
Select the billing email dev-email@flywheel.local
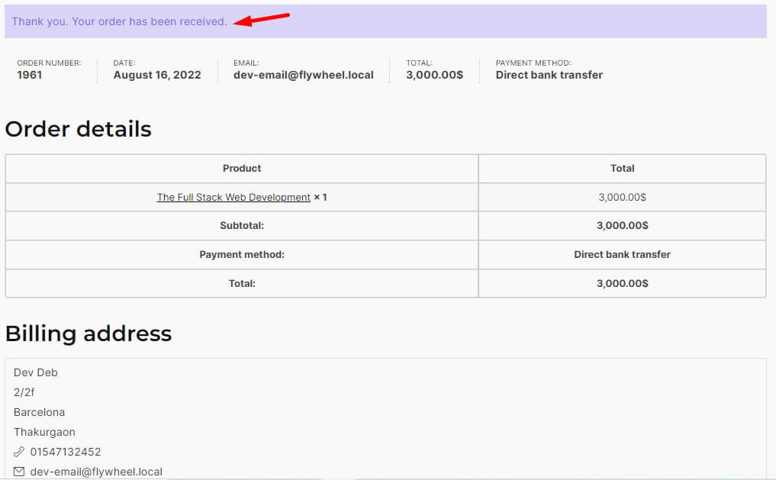coord(96,472)
